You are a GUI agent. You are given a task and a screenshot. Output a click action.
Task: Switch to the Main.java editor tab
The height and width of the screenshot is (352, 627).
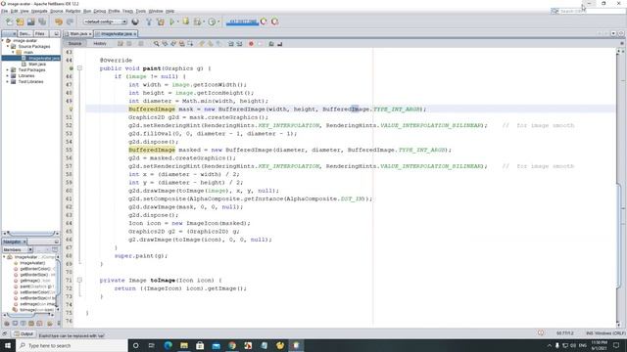(x=78, y=34)
